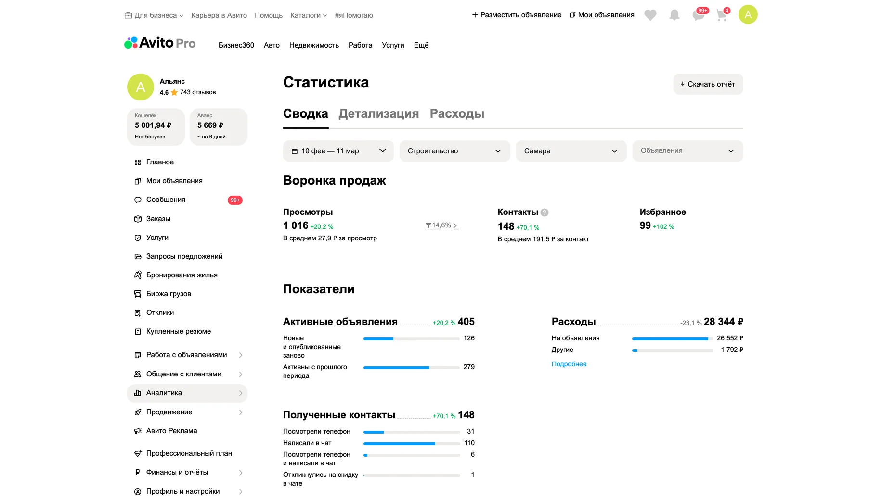The height and width of the screenshot is (500, 882).
Task: Click Кошелёк balance card
Action: point(156,127)
